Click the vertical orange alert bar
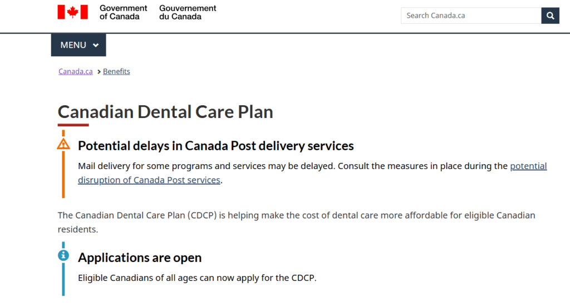This screenshot has height=306, width=570. (x=63, y=175)
